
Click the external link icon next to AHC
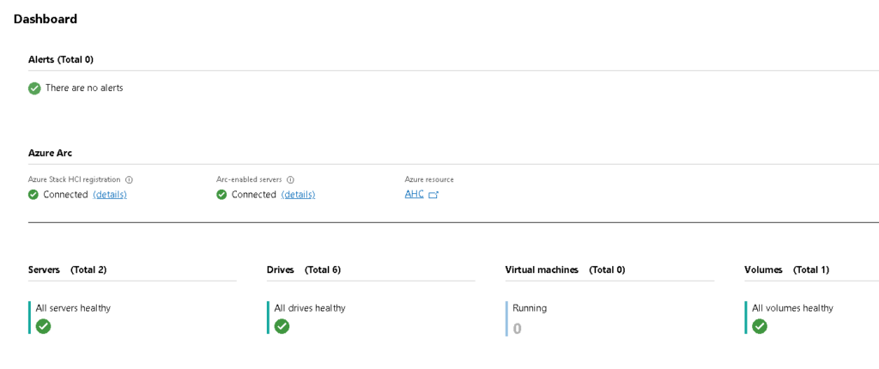point(433,195)
